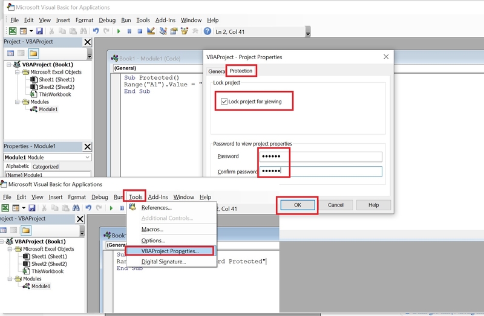Open Debug menu in upper window
The image size is (484, 316).
click(107, 20)
